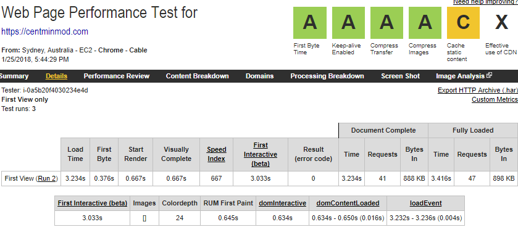
Task: Click First Interactive (beta) link in lower table
Action: pos(93,203)
